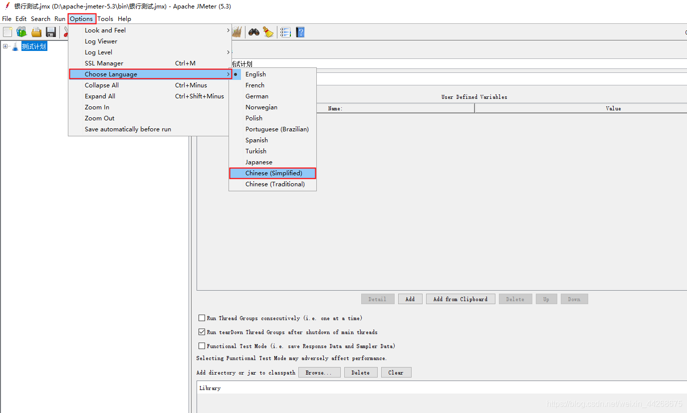Click the Add variable button
The image size is (687, 413).
coord(410,299)
